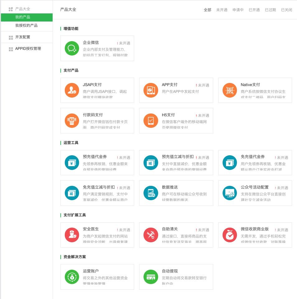The image size is (297, 299).
Task: Open the APP支付 product title
Action: click(x=169, y=84)
